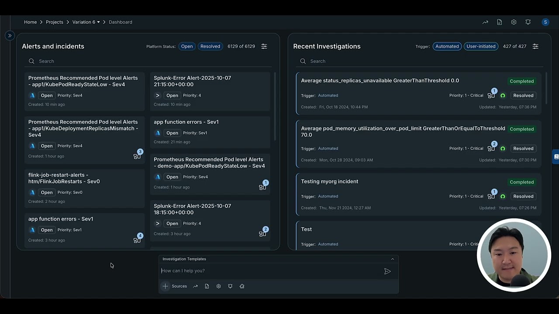This screenshot has height=314, width=559.
Task: Go to Projects breadcrumb
Action: [x=55, y=22]
